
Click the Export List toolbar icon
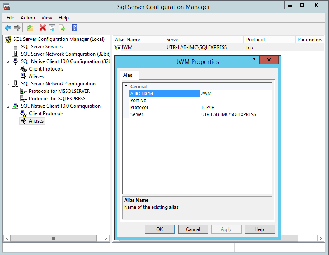pyautogui.click(x=62, y=28)
